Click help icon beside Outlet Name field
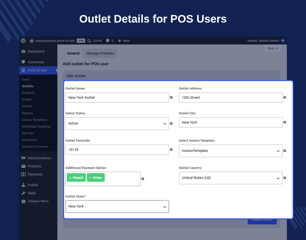The width and height of the screenshot is (306, 240). (x=171, y=97)
